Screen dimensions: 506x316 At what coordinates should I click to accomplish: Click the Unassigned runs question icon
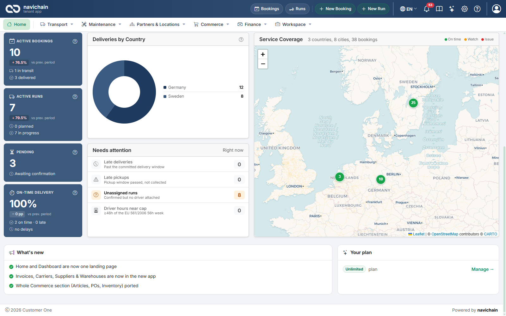[x=96, y=195]
